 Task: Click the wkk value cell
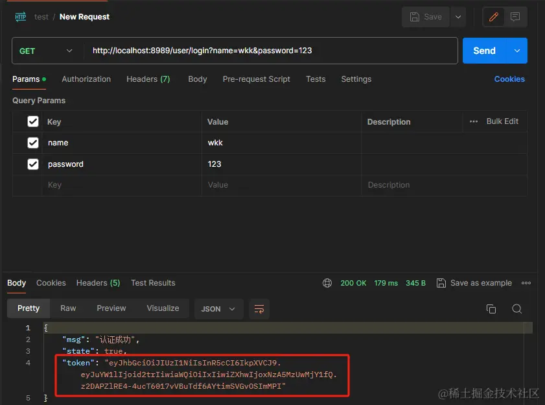click(281, 143)
